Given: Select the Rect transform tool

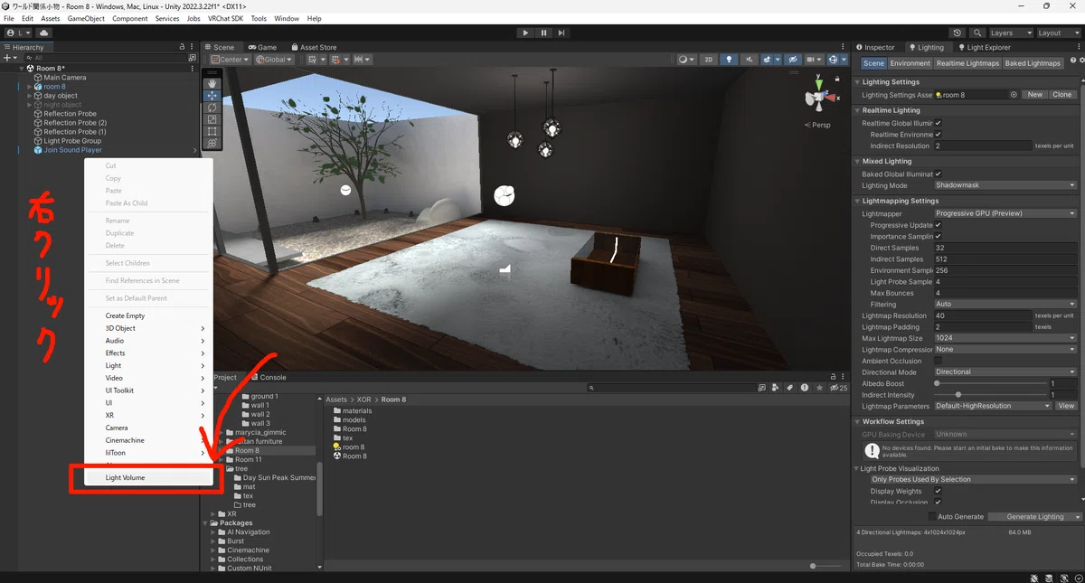Looking at the screenshot, I should [212, 130].
